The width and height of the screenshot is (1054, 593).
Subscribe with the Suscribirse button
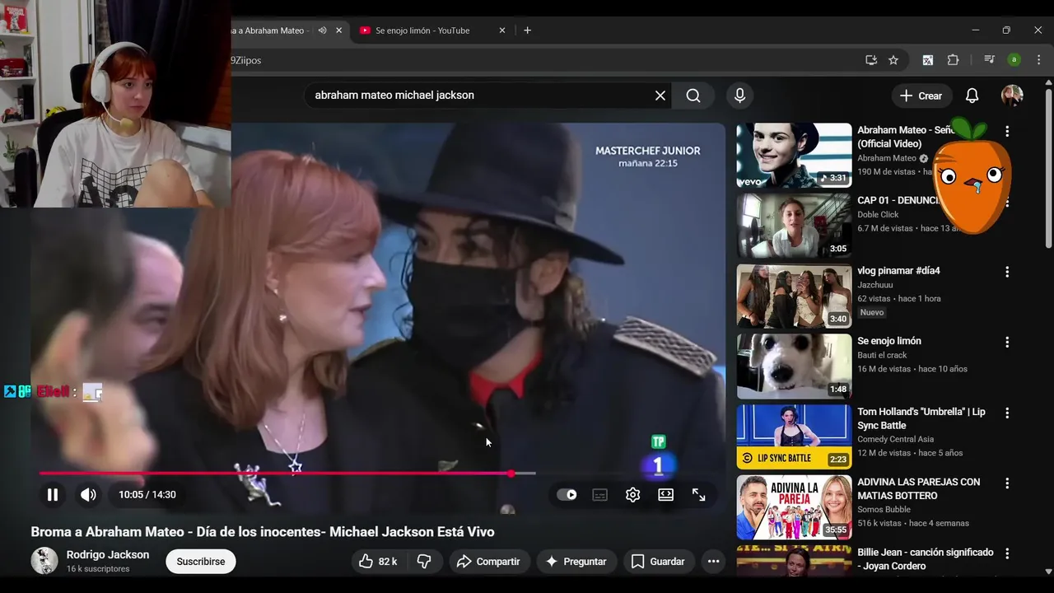(201, 562)
